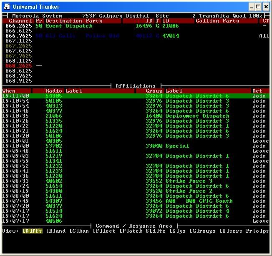Click the red 868.2625 channel entry
Screen dimensions: 272x256
(19, 66)
